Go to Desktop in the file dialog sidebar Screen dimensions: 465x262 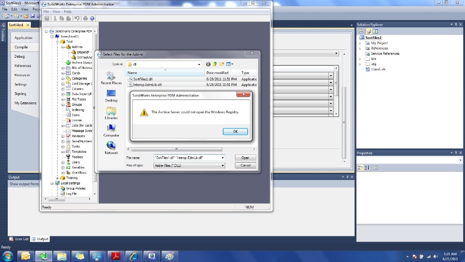pyautogui.click(x=111, y=96)
